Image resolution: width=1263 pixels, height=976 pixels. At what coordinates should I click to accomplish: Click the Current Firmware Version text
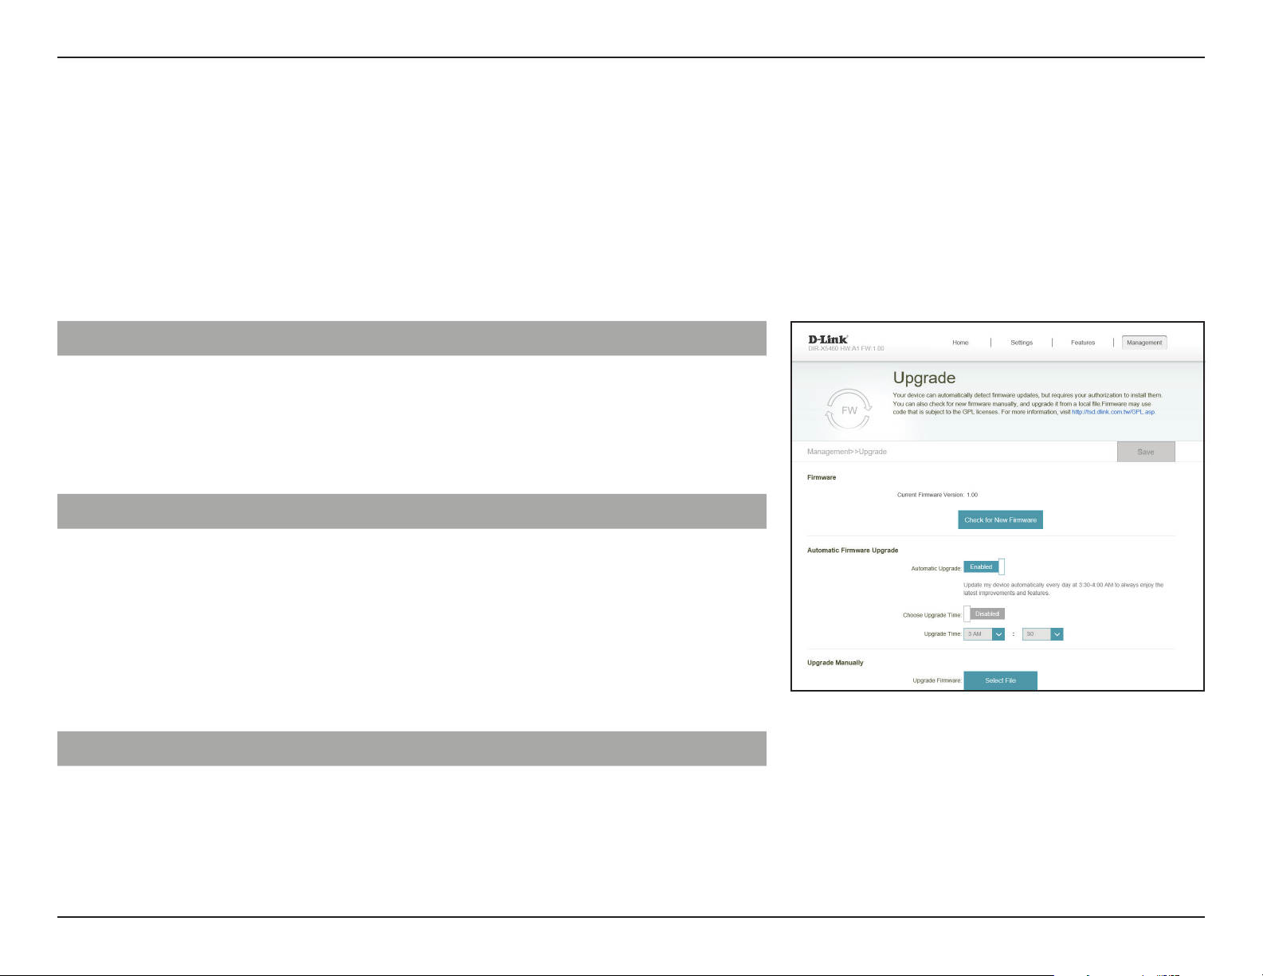937,495
